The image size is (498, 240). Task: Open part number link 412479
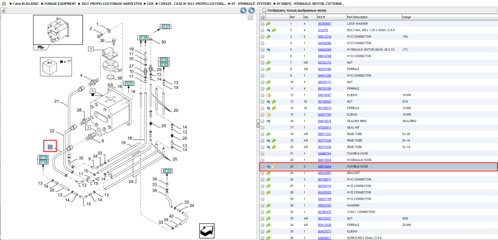tap(323, 30)
